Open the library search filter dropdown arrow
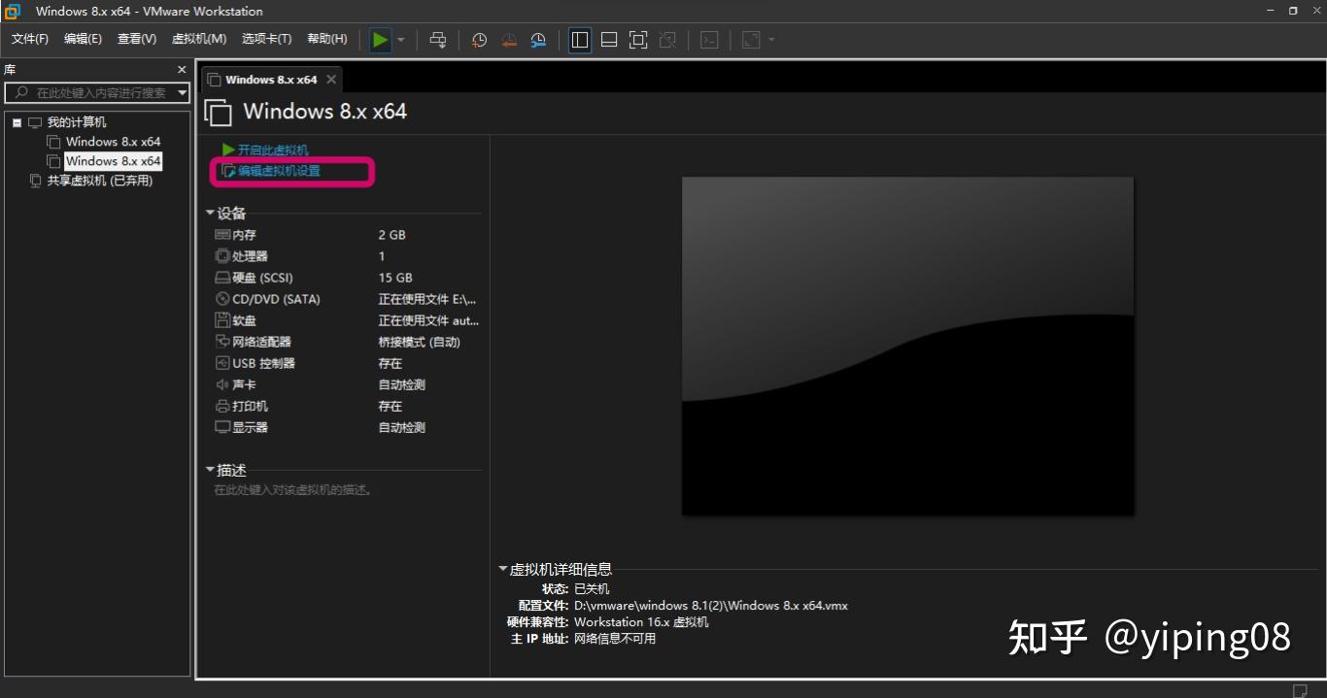The height and width of the screenshot is (698, 1327). coord(183,93)
